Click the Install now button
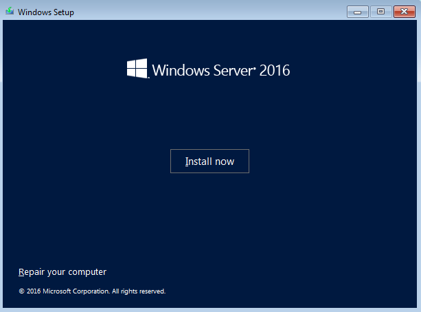Screen dimensions: 421x312 point(209,161)
